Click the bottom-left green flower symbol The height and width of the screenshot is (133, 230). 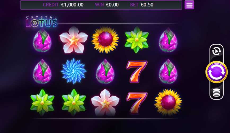42,102
